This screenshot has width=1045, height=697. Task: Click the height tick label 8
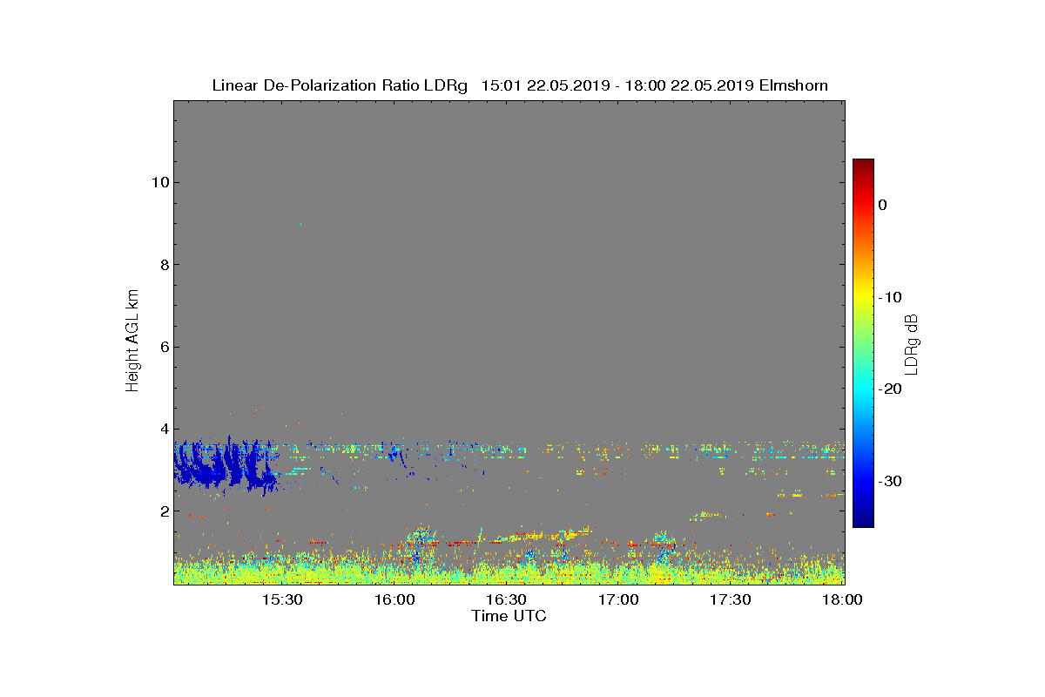click(x=163, y=265)
